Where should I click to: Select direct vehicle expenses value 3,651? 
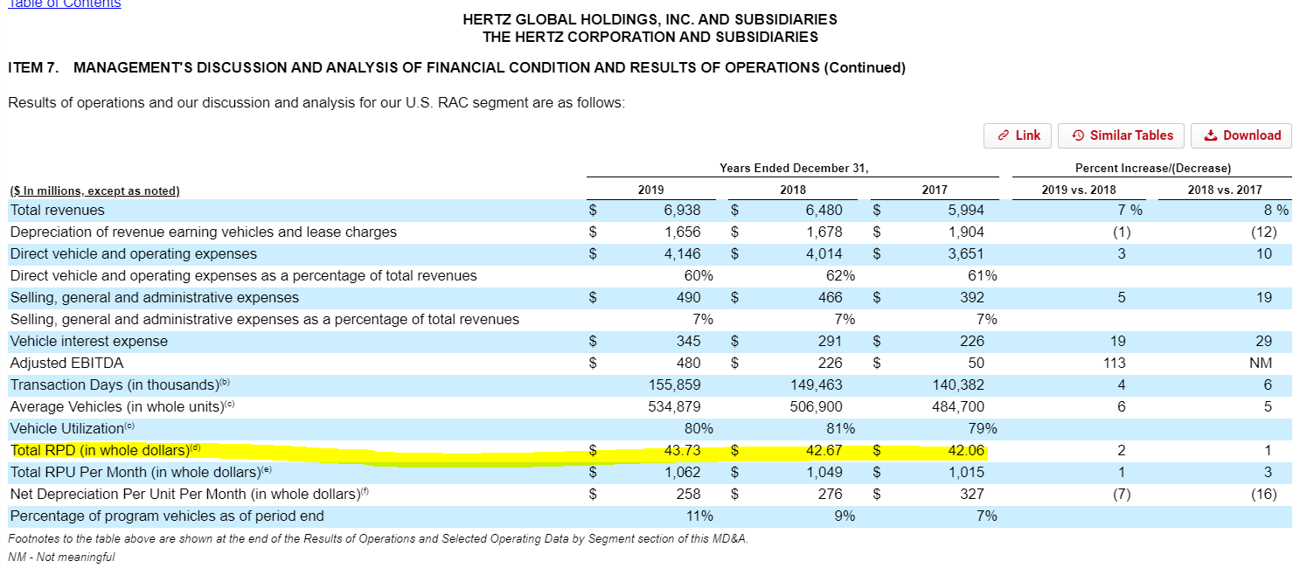[966, 253]
